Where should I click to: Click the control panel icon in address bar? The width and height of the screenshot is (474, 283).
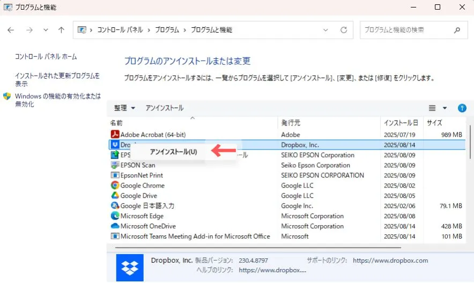coord(82,30)
